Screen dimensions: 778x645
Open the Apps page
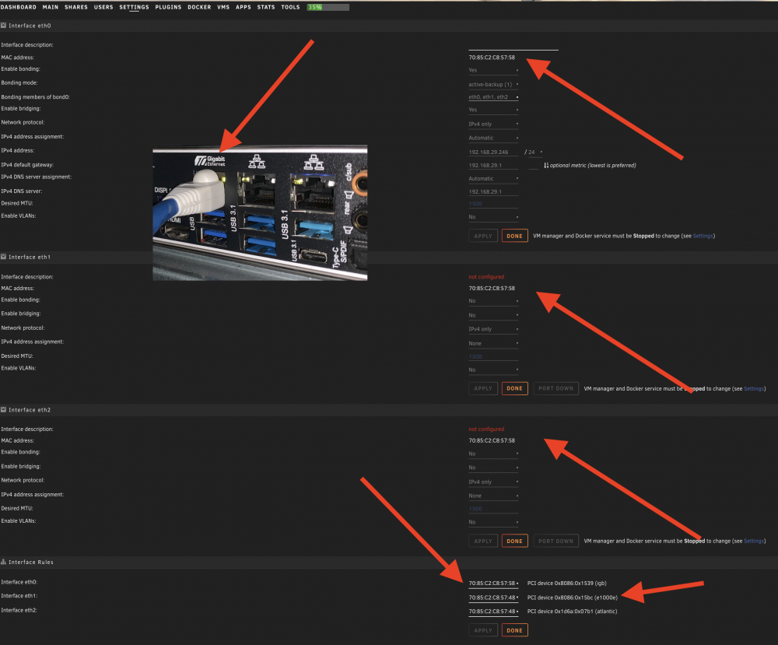tap(243, 7)
